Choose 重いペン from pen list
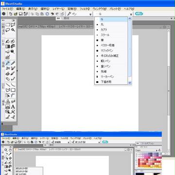 coord(111,66)
